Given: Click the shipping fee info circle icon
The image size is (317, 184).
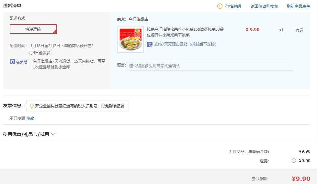Looking at the screenshot, I should [294, 161].
